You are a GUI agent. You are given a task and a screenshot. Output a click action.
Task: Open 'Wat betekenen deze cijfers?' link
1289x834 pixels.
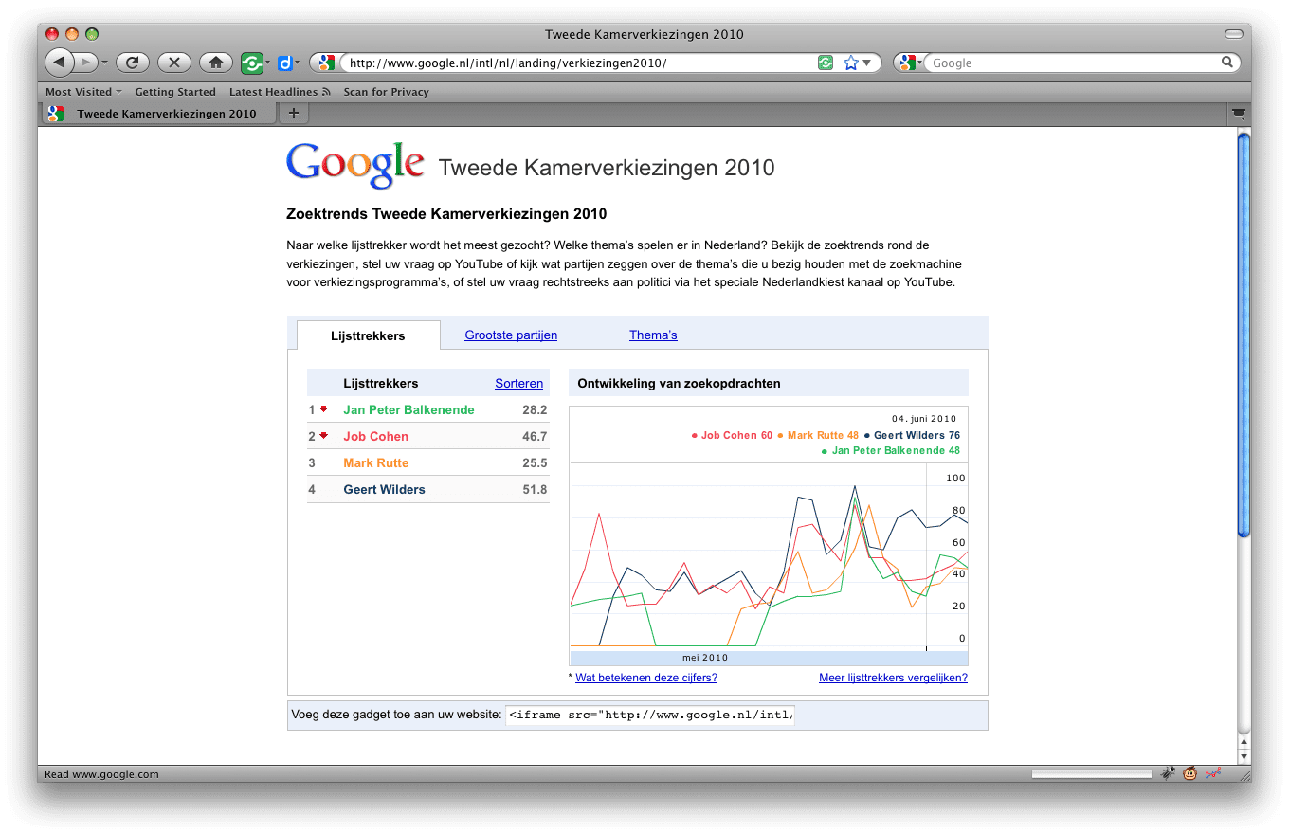pyautogui.click(x=646, y=678)
